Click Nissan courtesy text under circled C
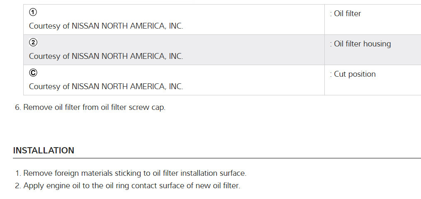This screenshot has height=199, width=421. click(106, 87)
